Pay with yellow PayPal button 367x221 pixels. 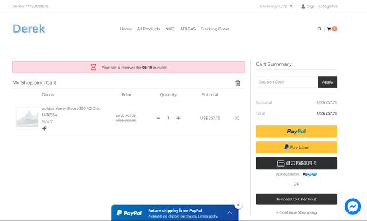pyautogui.click(x=296, y=132)
